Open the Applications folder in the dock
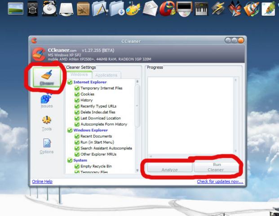Screen dimensions: 279x216 point(100,9)
